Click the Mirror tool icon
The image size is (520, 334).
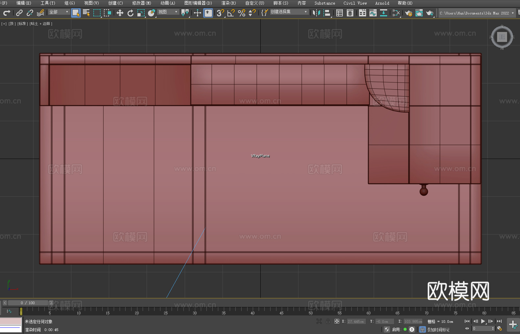317,13
